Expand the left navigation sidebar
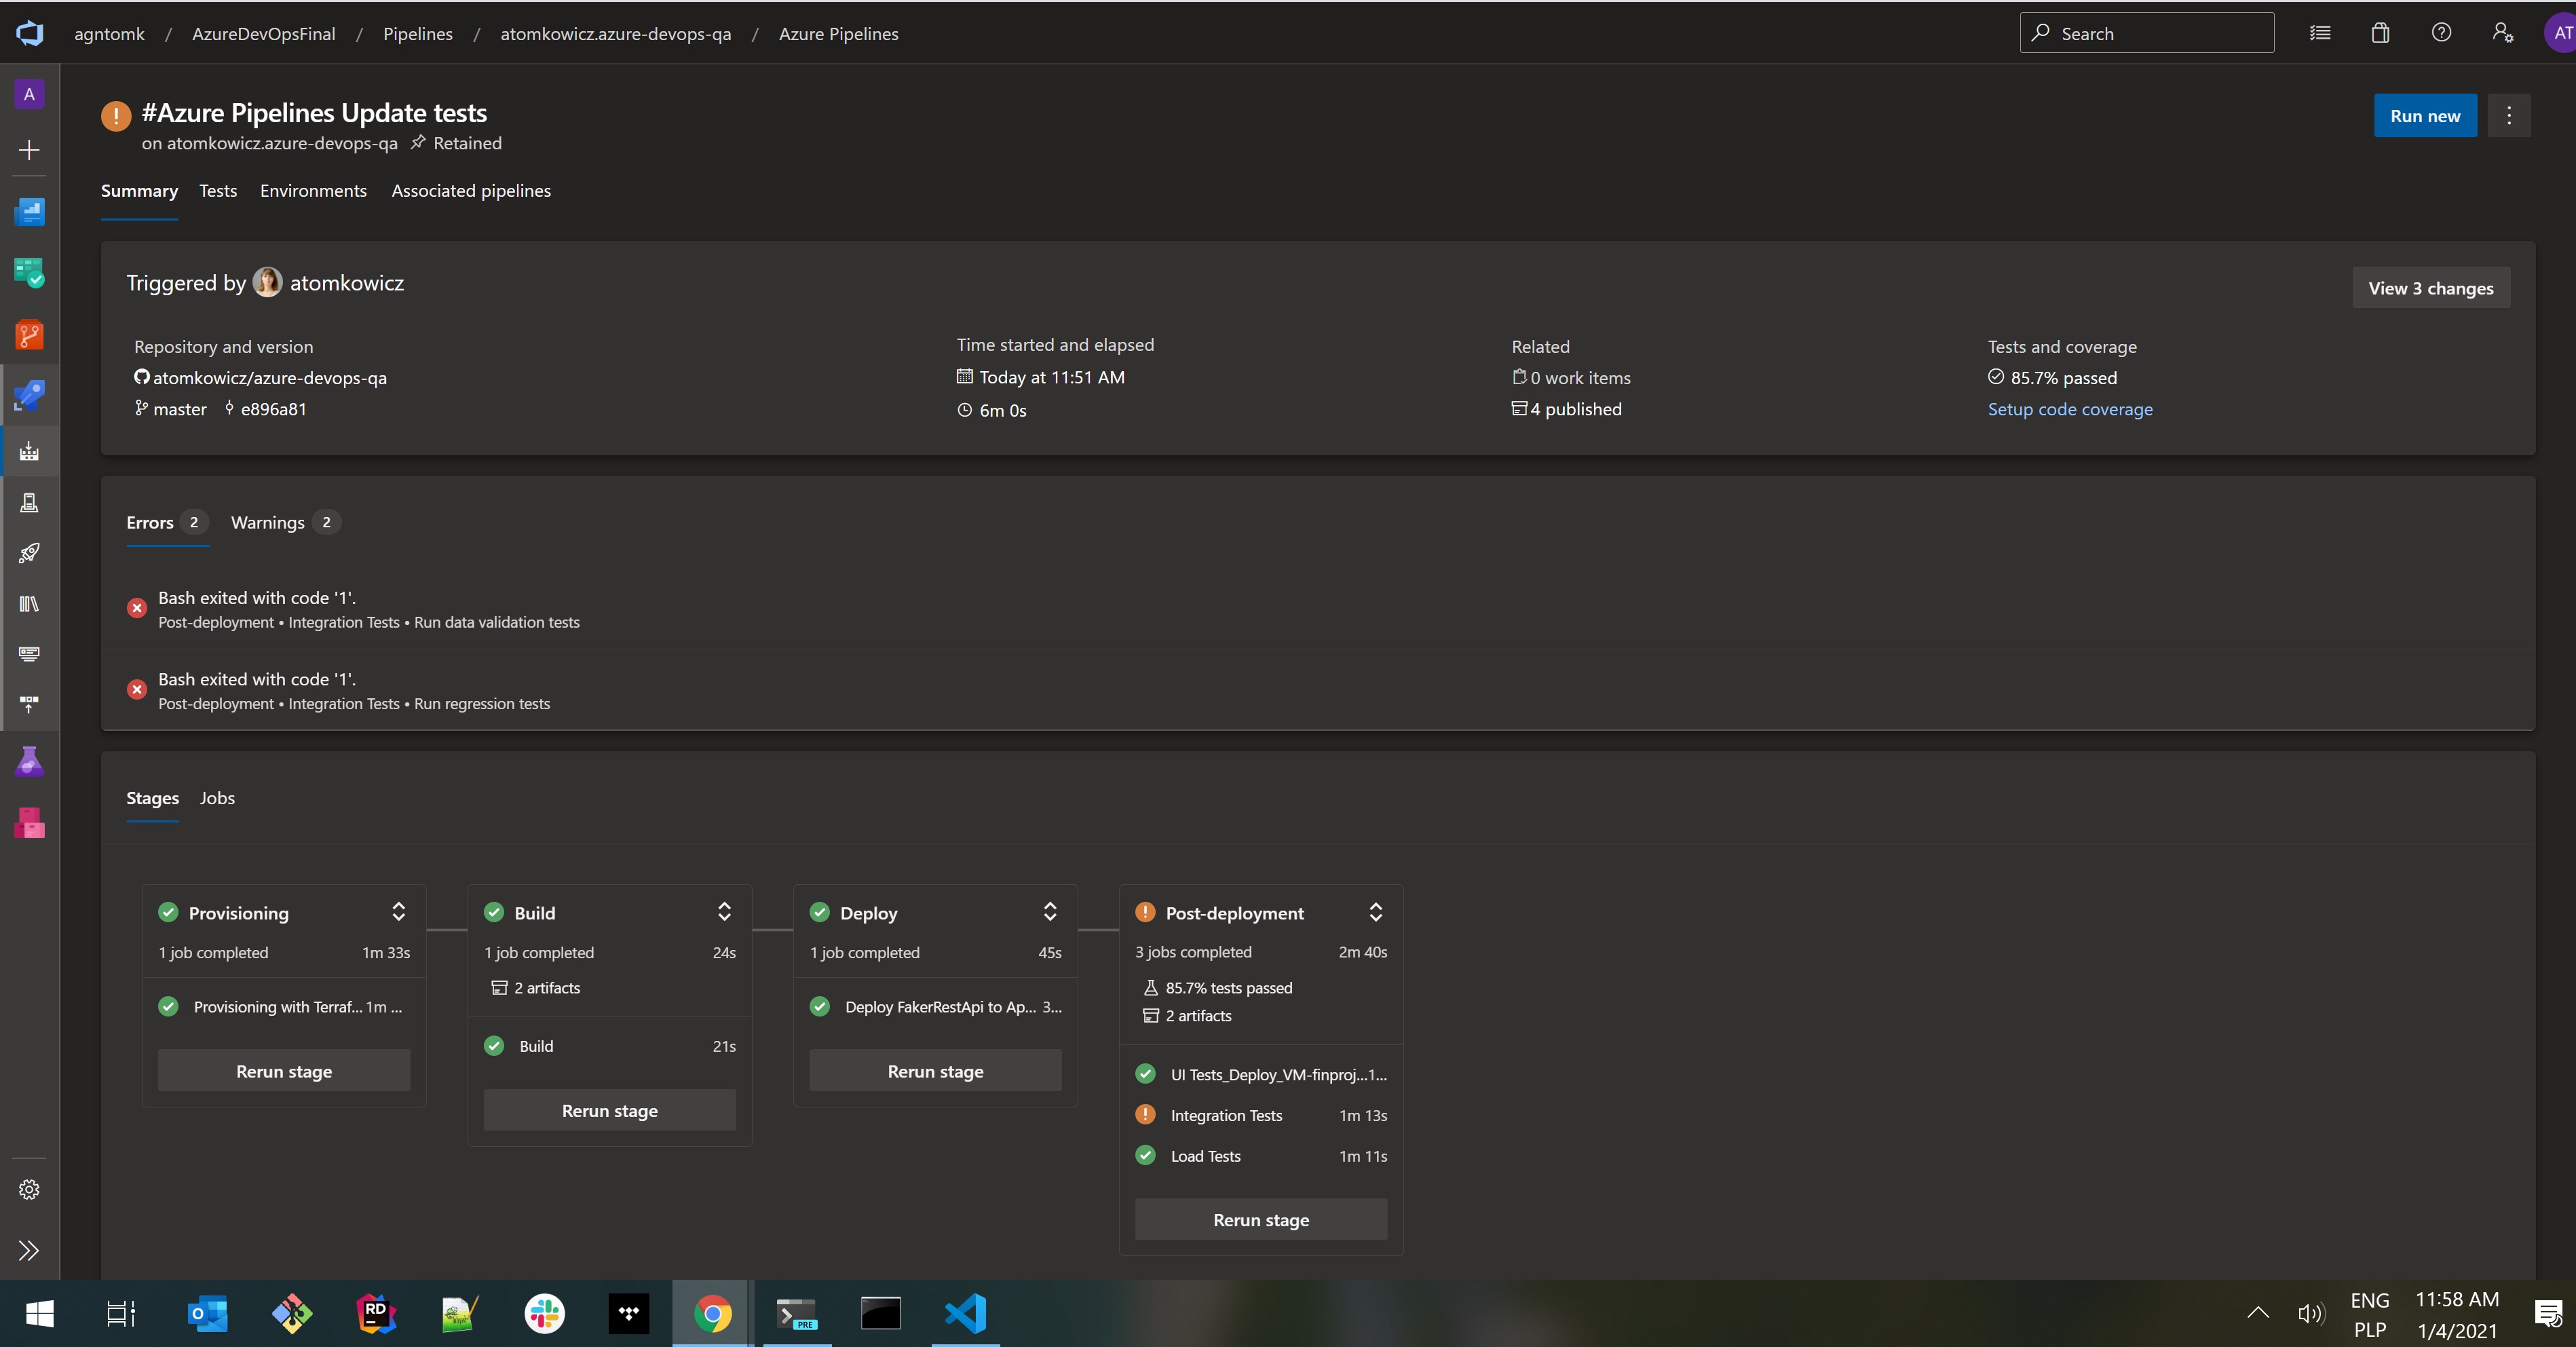Image resolution: width=2576 pixels, height=1347 pixels. pos(29,1250)
